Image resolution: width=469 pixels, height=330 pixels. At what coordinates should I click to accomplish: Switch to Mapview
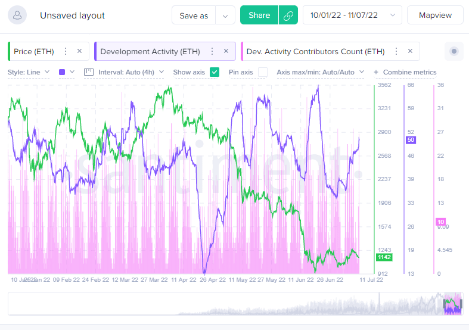tap(435, 15)
